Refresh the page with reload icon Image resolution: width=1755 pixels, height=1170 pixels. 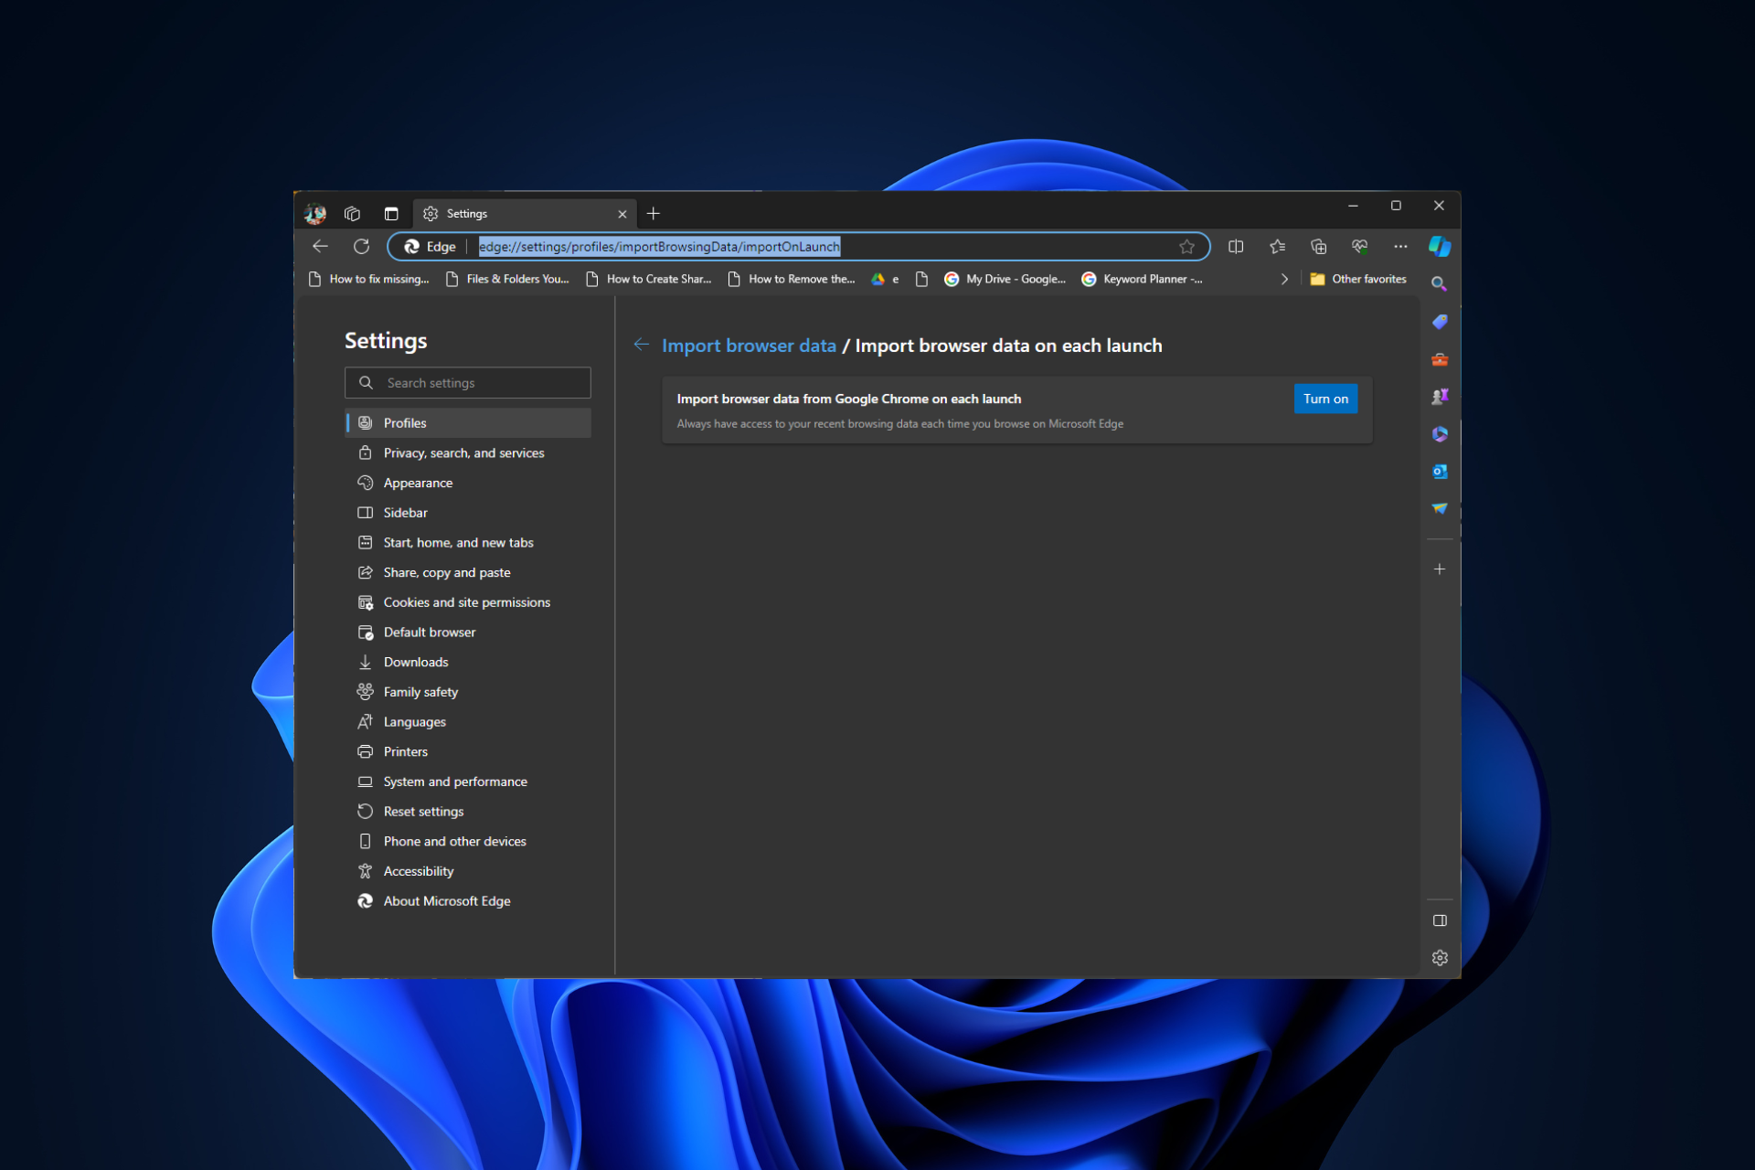[x=361, y=247]
